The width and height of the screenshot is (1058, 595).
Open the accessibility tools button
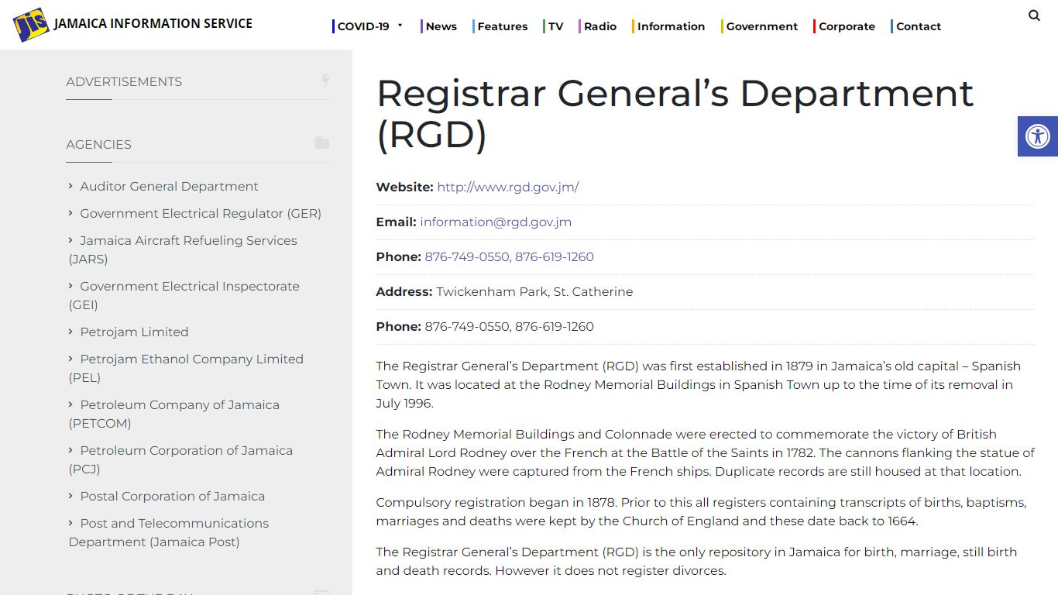click(x=1038, y=136)
